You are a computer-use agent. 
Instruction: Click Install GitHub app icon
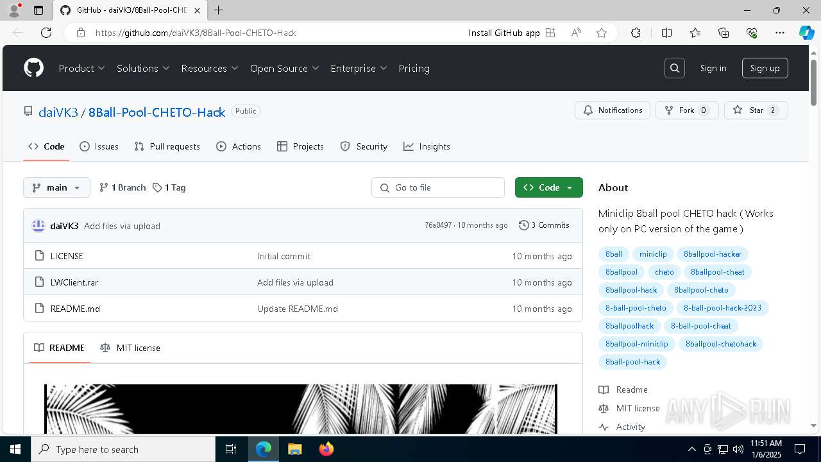[x=550, y=33]
